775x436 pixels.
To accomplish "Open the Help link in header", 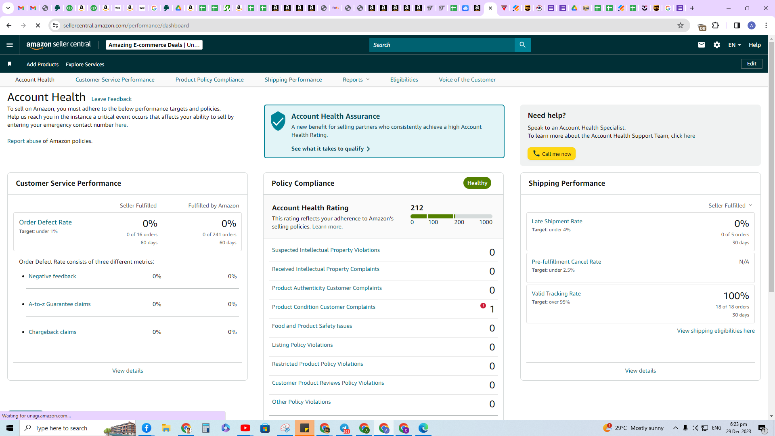I will [x=755, y=45].
